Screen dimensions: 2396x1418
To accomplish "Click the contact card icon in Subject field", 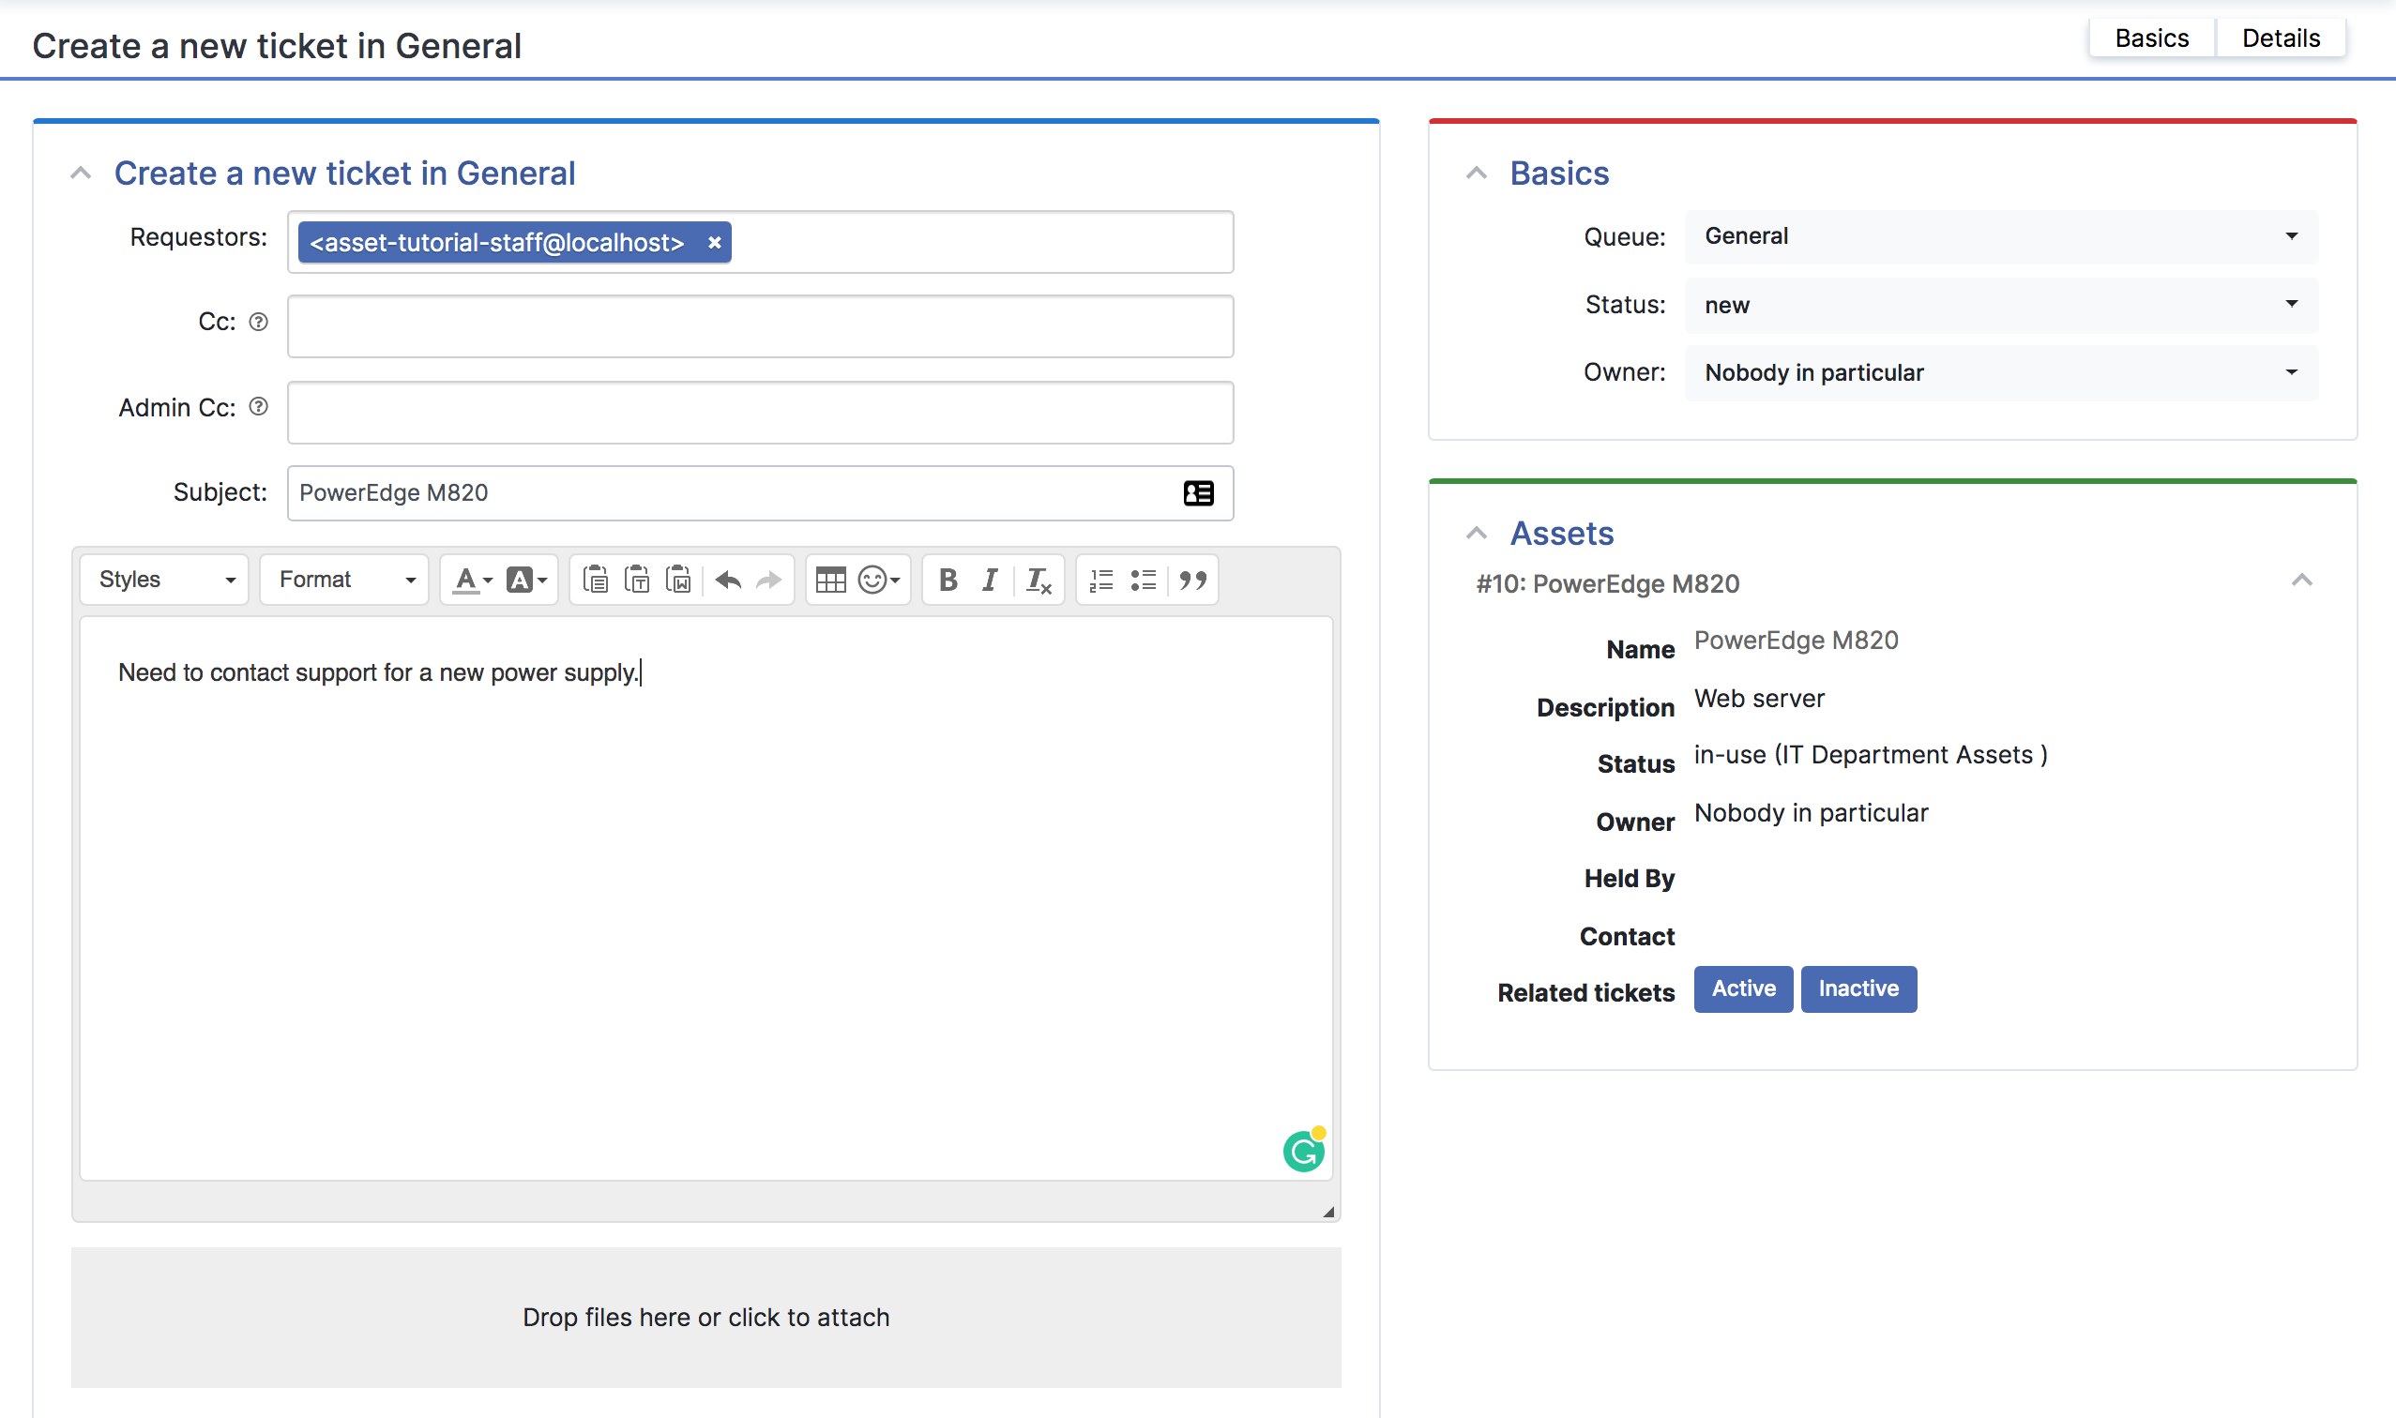I will click(x=1200, y=492).
